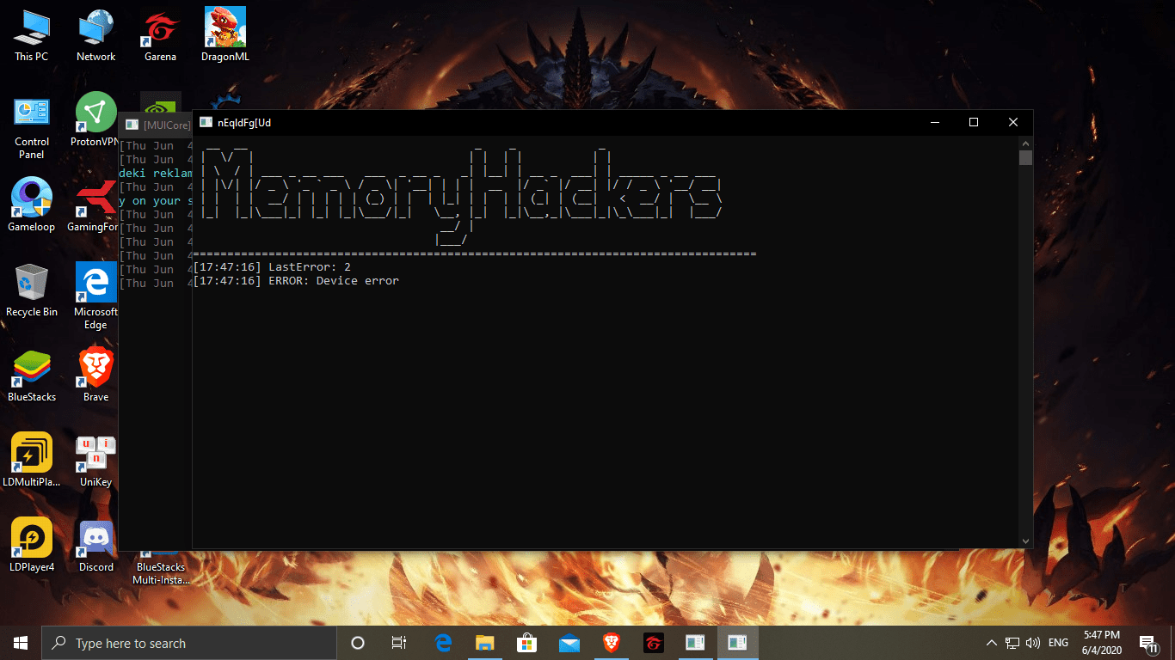Image resolution: width=1175 pixels, height=660 pixels.
Task: Open the Network desktop icon
Action: point(95,35)
